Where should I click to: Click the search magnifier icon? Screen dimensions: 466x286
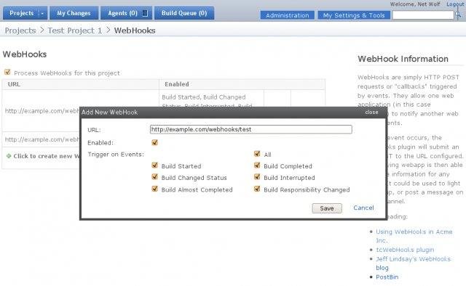[x=458, y=15]
